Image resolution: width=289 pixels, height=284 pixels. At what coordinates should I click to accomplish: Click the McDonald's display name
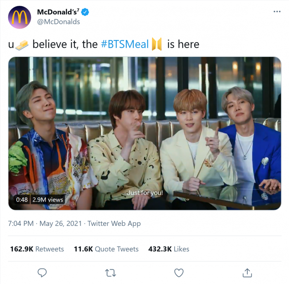click(58, 12)
